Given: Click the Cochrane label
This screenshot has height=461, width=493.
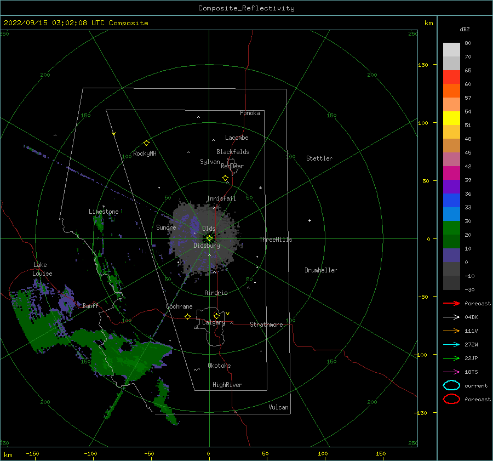Looking at the screenshot, I should coord(179,306).
